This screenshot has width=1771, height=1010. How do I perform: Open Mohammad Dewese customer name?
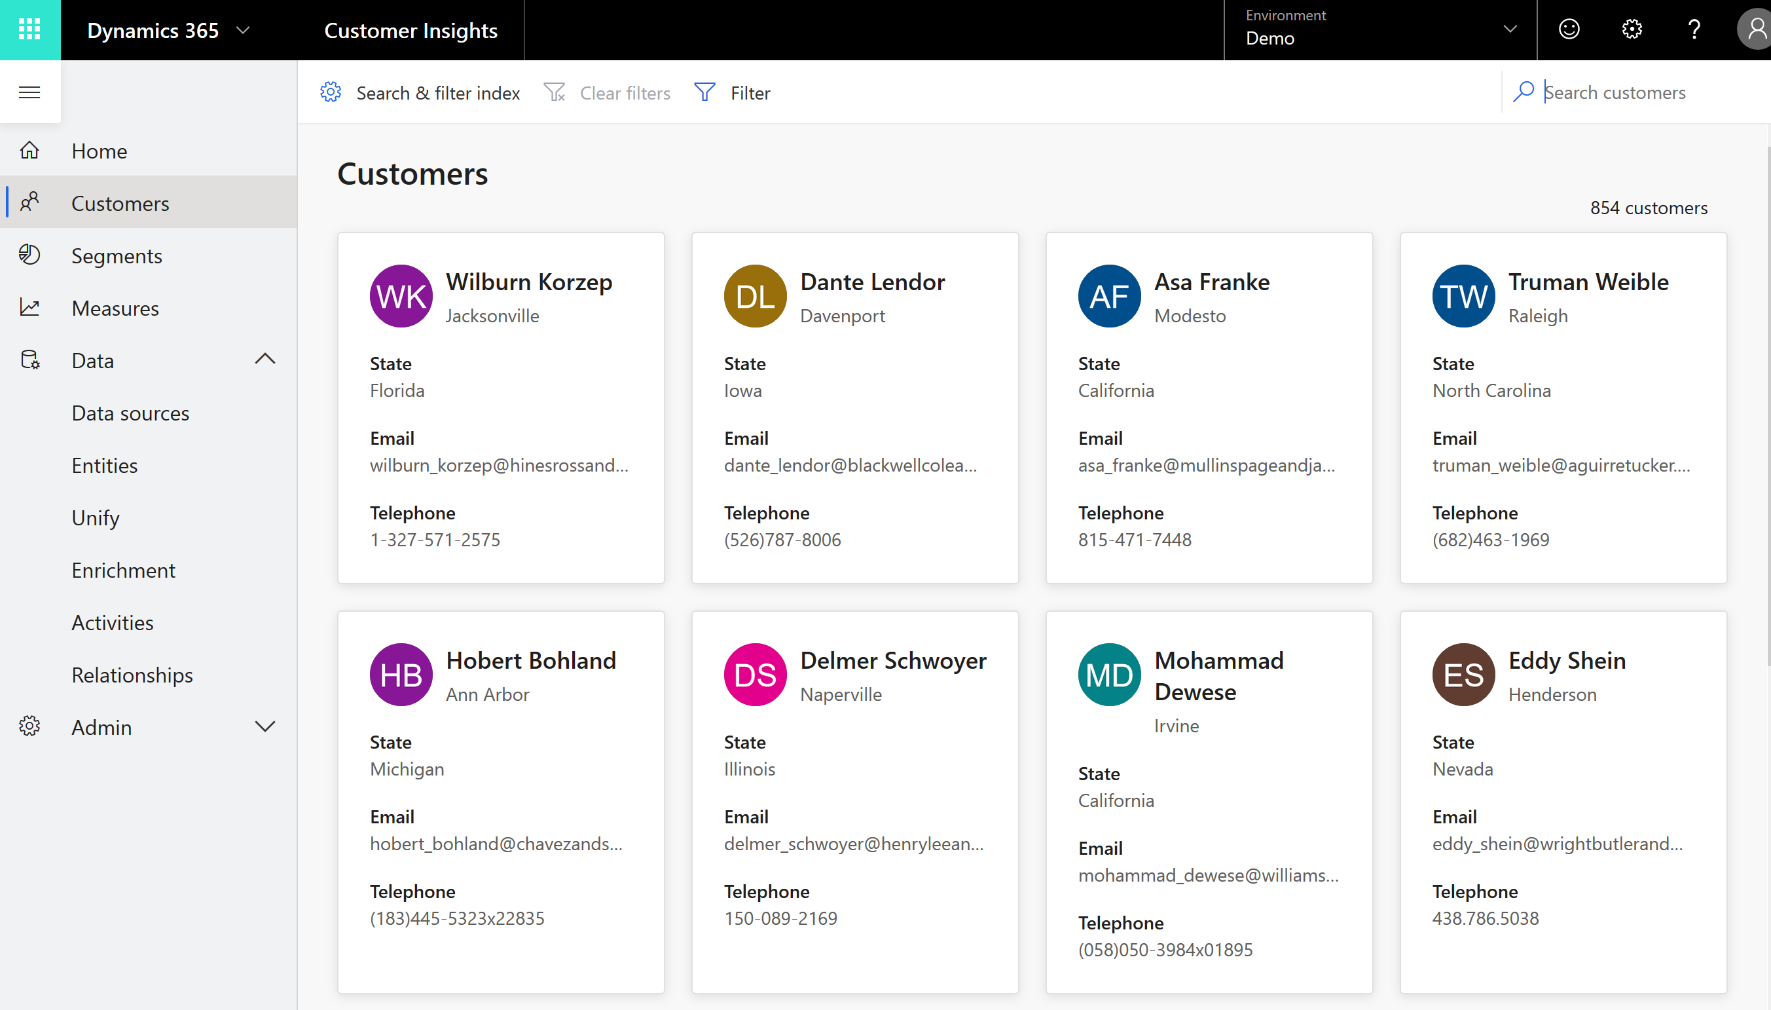pos(1218,676)
